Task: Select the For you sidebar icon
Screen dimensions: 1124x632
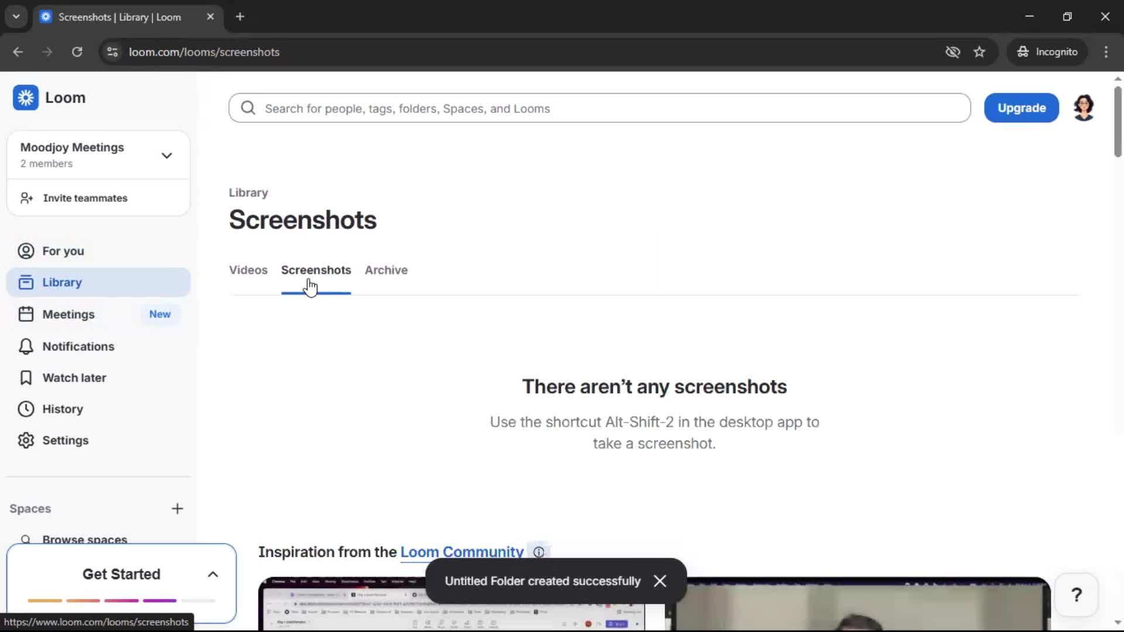Action: pos(25,250)
